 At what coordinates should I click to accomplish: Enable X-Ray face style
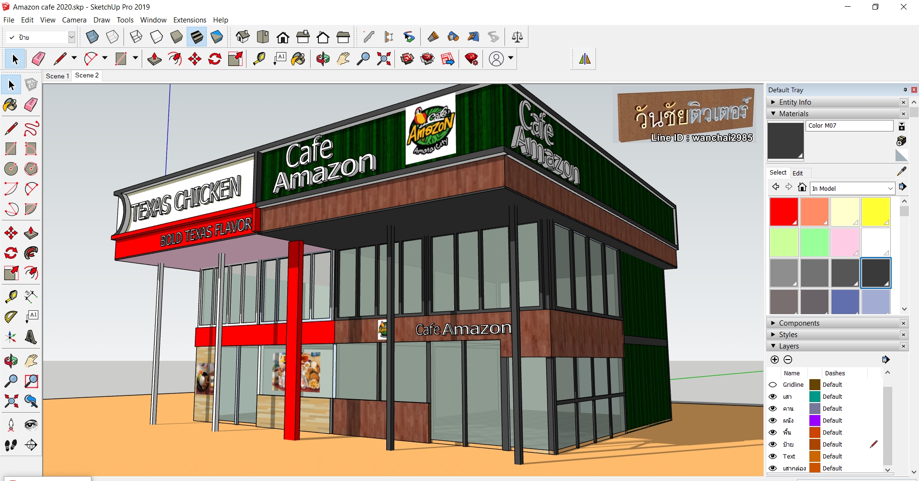pos(92,37)
